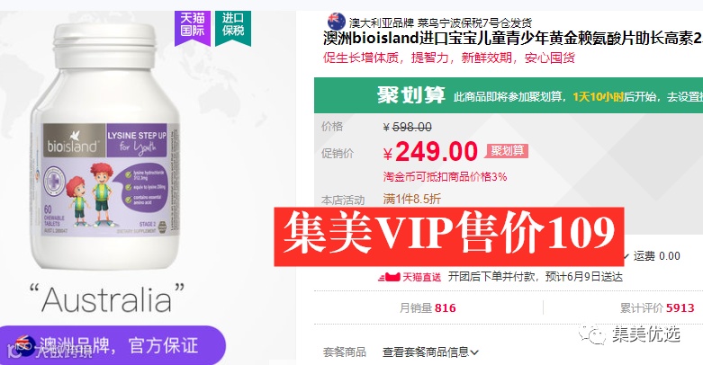
Task: Click the green 进口保税 badge
Action: (233, 26)
